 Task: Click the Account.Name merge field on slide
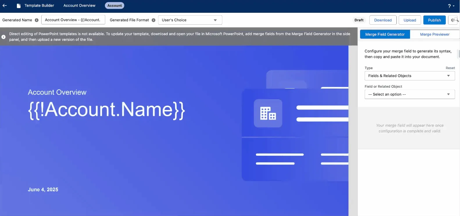click(106, 110)
